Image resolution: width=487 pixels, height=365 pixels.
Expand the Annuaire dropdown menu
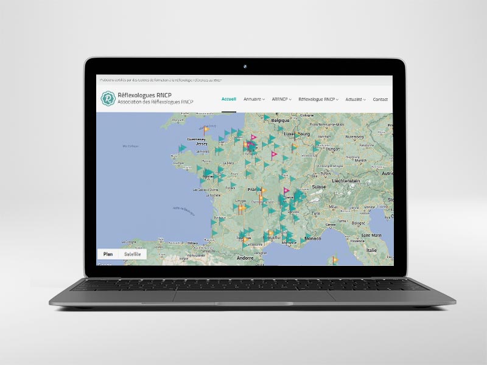tap(254, 99)
